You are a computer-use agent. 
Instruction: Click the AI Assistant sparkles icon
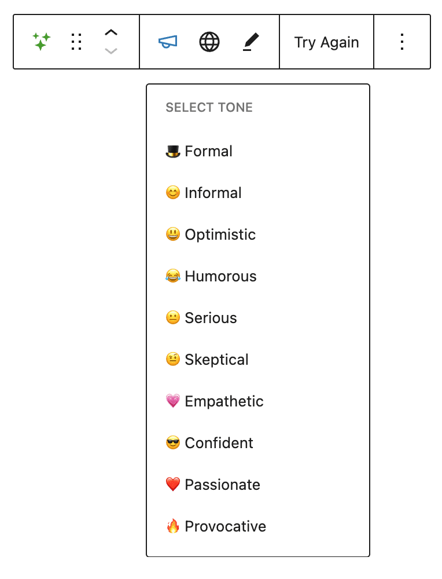point(40,41)
